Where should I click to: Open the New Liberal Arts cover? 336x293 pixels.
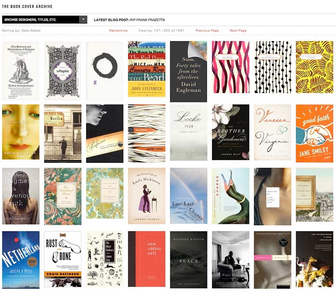(147, 259)
